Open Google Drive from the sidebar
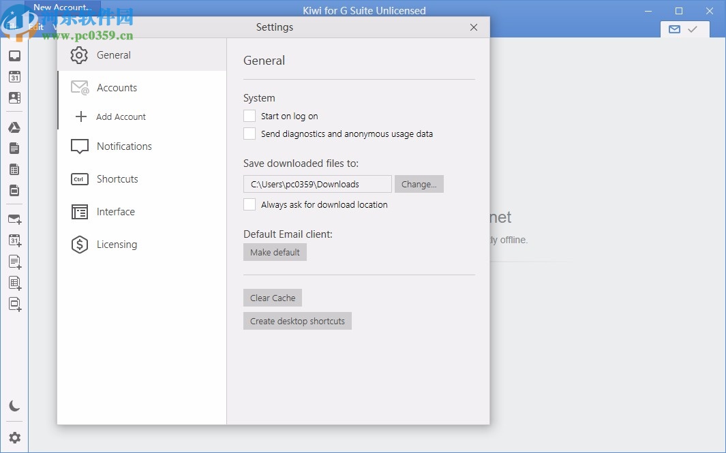 point(14,127)
